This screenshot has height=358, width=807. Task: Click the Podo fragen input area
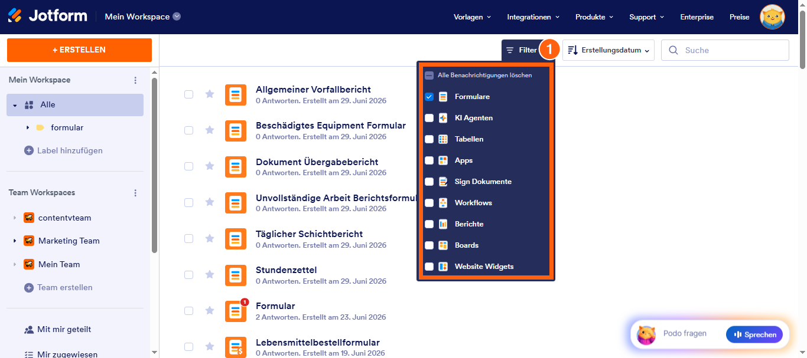[685, 334]
